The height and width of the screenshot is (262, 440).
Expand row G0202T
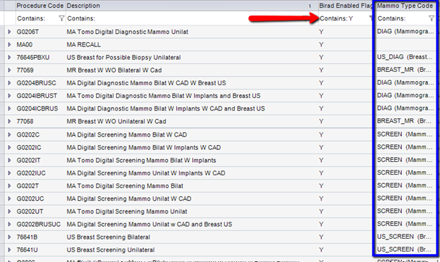coord(9,186)
